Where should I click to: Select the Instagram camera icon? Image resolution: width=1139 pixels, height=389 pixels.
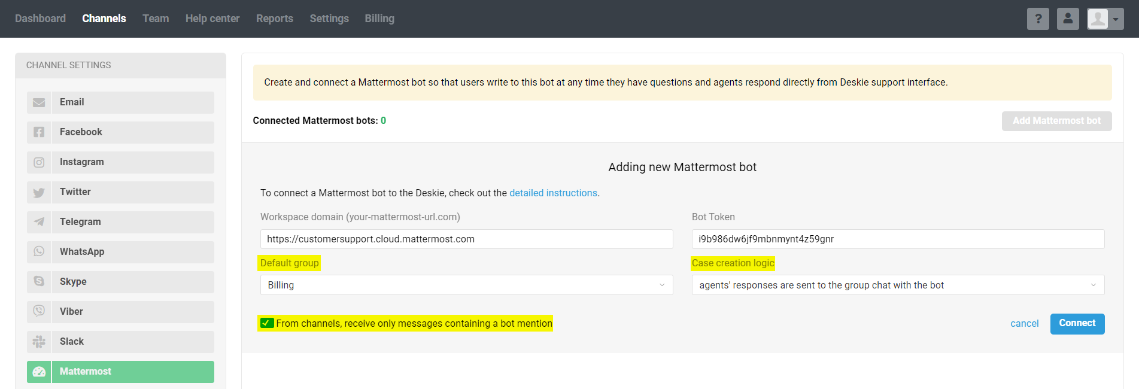click(39, 162)
